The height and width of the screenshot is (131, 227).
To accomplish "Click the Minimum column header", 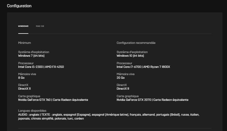I will tap(24, 43).
